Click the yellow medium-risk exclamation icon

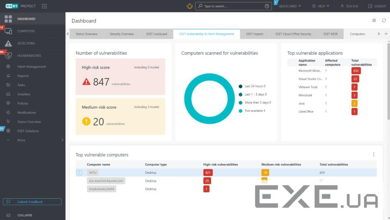tap(86, 121)
